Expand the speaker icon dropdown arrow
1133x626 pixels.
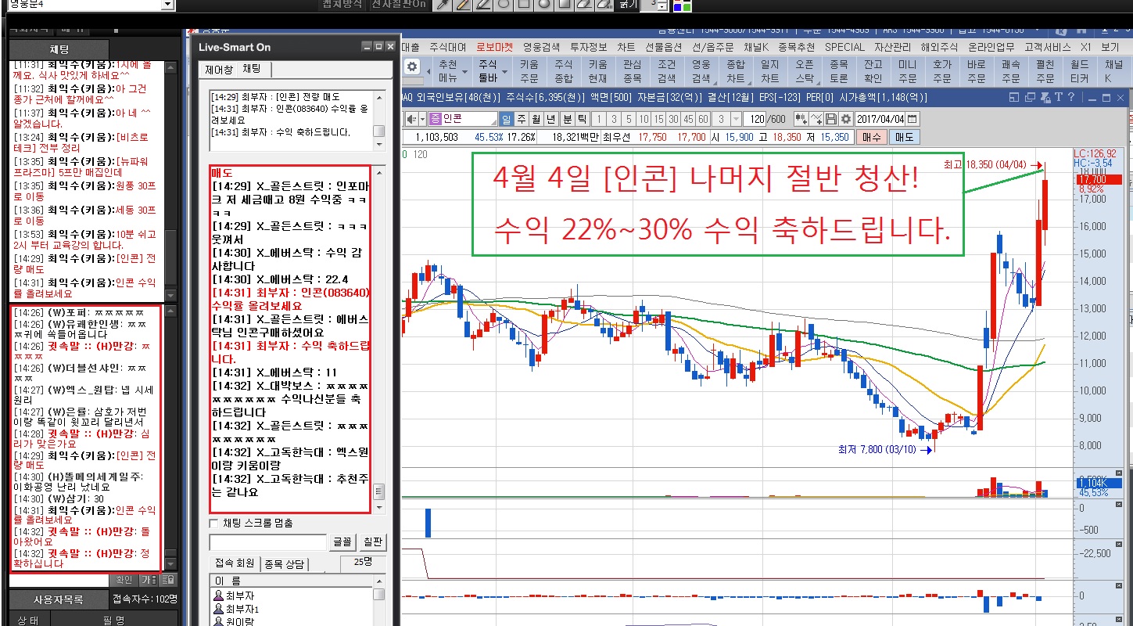(x=423, y=119)
